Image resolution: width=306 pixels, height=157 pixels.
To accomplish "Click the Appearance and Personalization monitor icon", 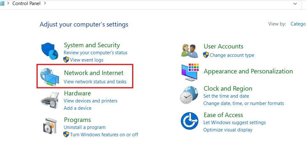I will 190,72.
